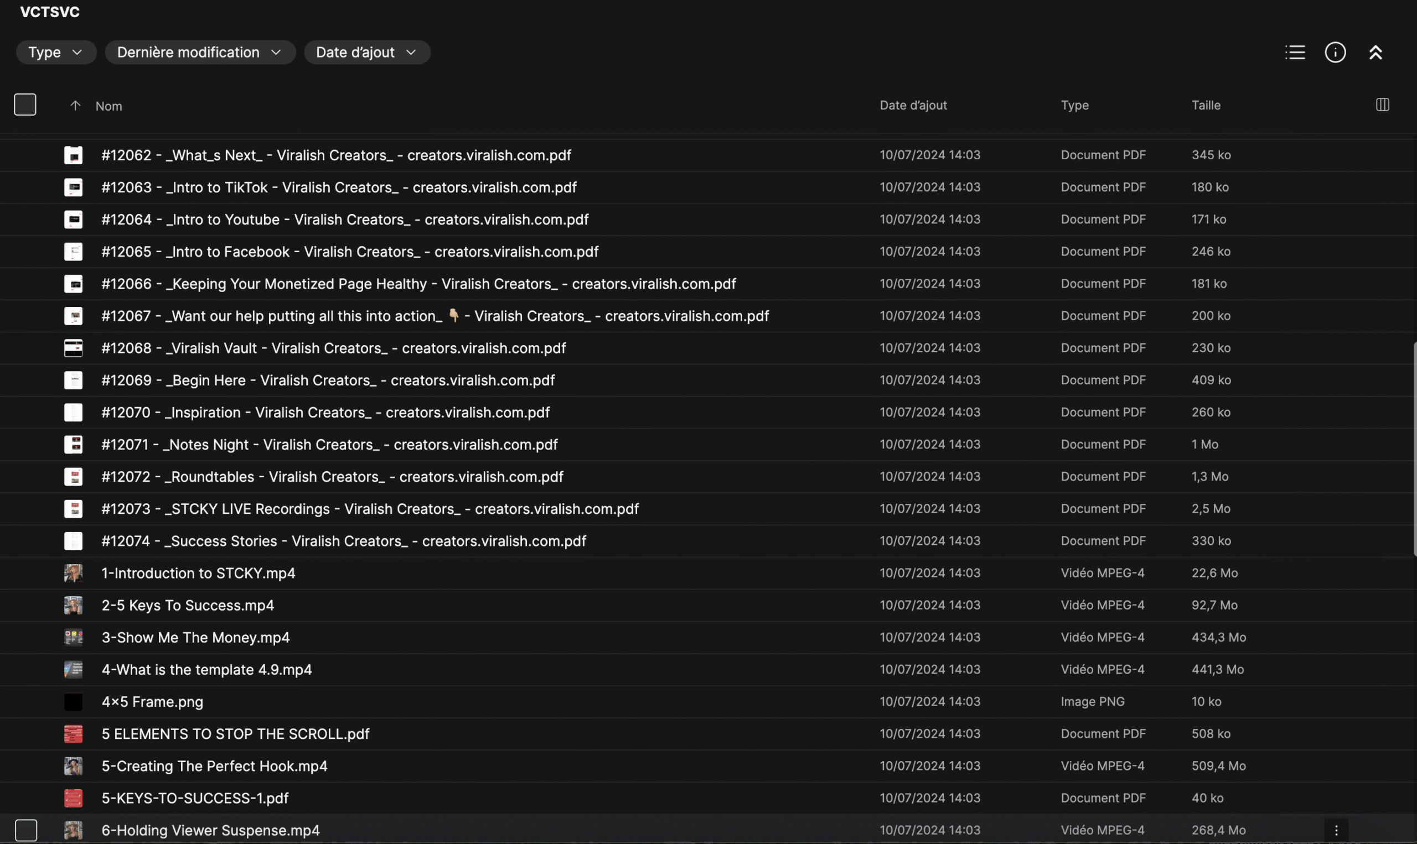Image resolution: width=1417 pixels, height=844 pixels.
Task: Check the box for 6-Holding Viewer Suspense.mp4
Action: tap(26, 830)
